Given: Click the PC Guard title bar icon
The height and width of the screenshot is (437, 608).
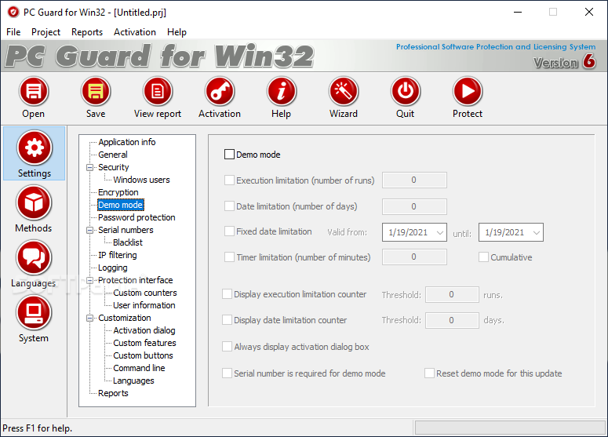Looking at the screenshot, I should tap(13, 12).
